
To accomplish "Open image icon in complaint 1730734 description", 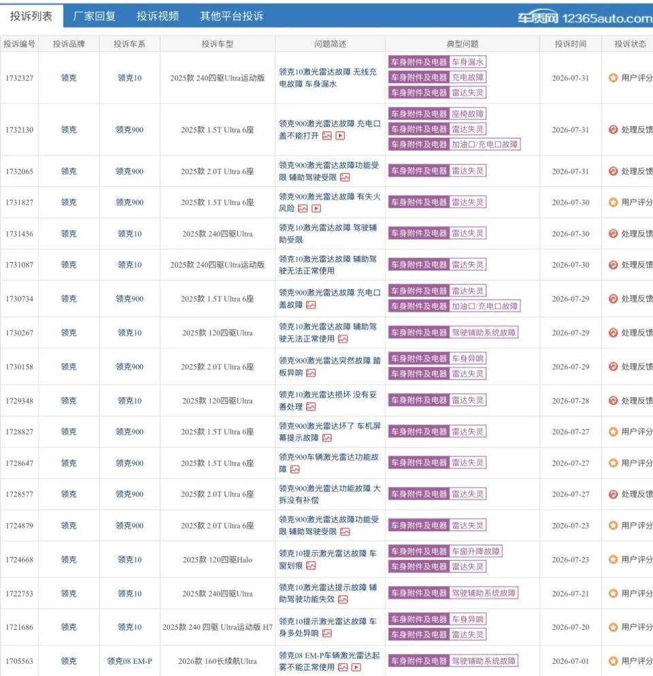I will coord(311,305).
